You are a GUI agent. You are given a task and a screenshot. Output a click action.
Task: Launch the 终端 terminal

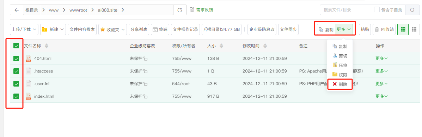click(x=160, y=29)
